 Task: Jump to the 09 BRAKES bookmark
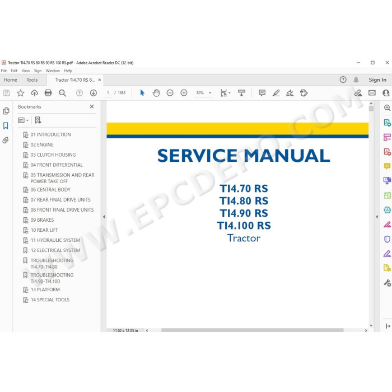pos(42,220)
